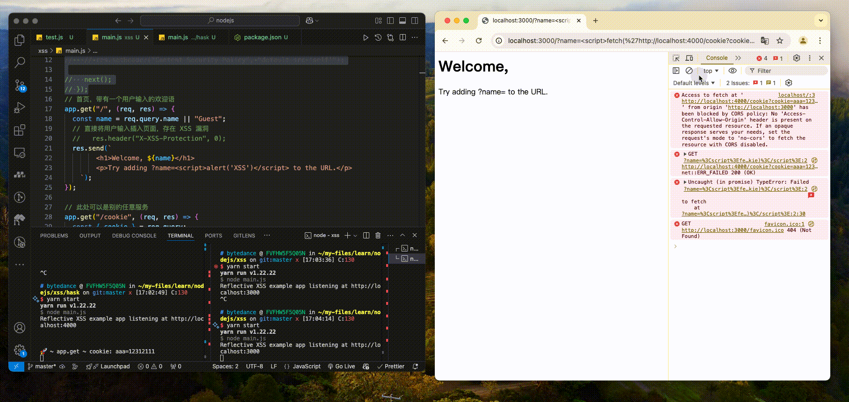Switch to test.js editor tab
Viewport: 849px width, 402px height.
coord(54,37)
